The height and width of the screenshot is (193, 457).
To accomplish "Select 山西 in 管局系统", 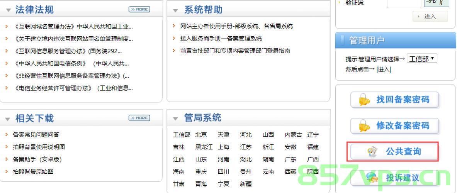I will (x=268, y=134).
